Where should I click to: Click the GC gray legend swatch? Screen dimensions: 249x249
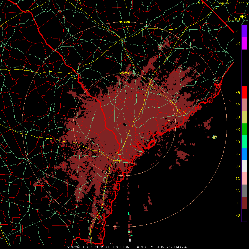(x=244, y=191)
